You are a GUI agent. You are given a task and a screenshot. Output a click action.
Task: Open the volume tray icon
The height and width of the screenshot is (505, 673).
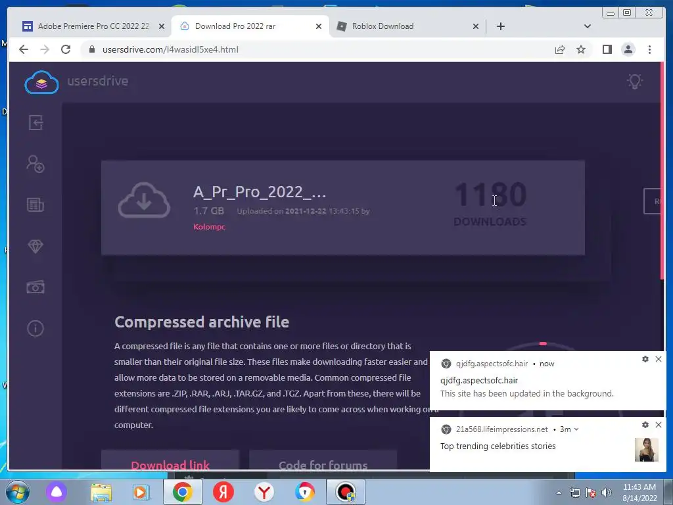click(x=606, y=493)
